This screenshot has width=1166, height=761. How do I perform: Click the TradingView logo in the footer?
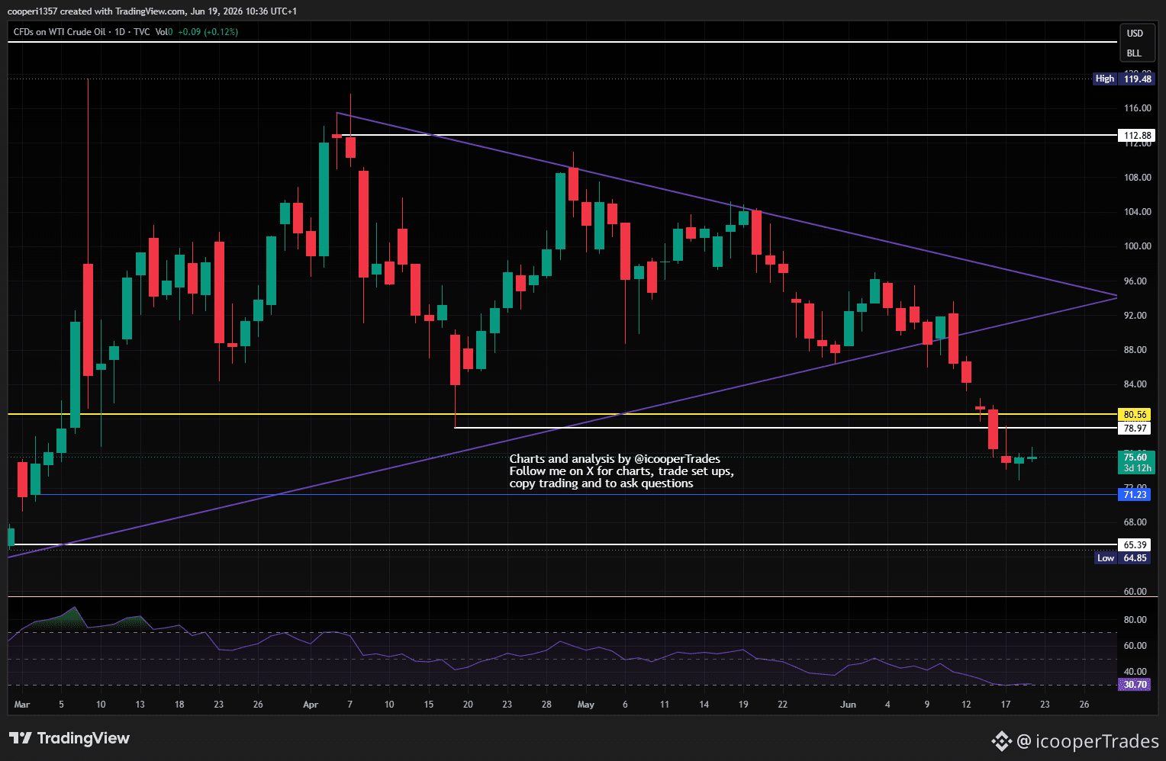(x=69, y=738)
